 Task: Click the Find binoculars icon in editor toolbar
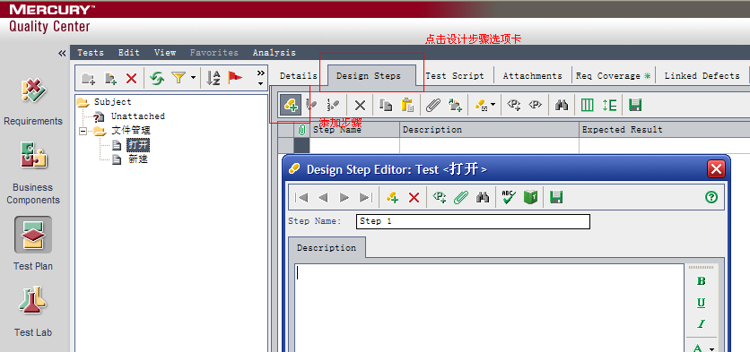pyautogui.click(x=483, y=197)
